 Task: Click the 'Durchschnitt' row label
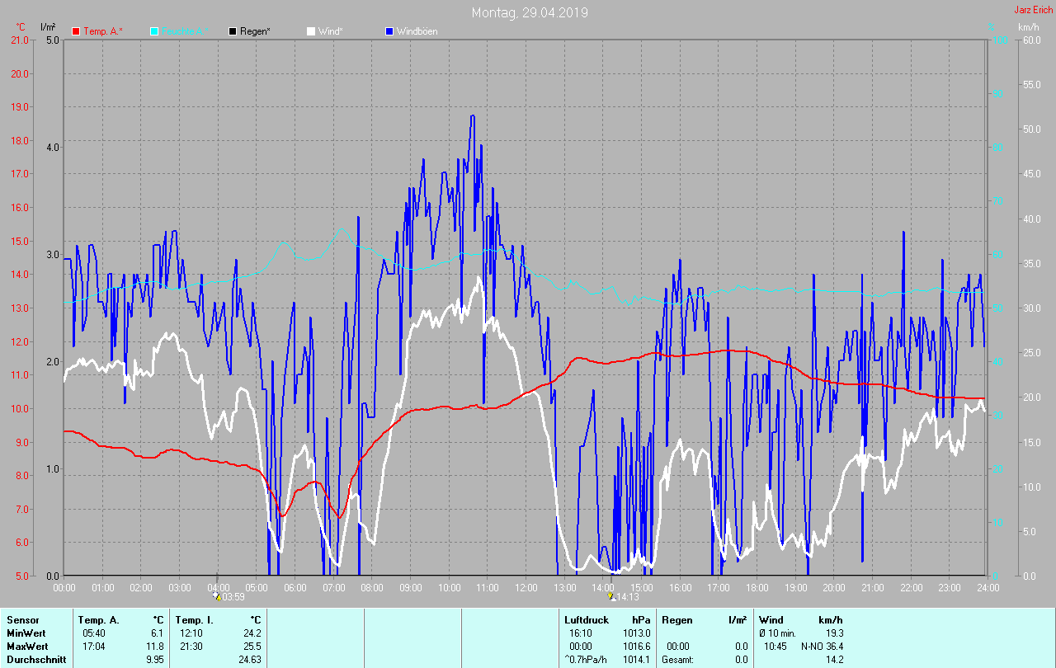click(35, 660)
